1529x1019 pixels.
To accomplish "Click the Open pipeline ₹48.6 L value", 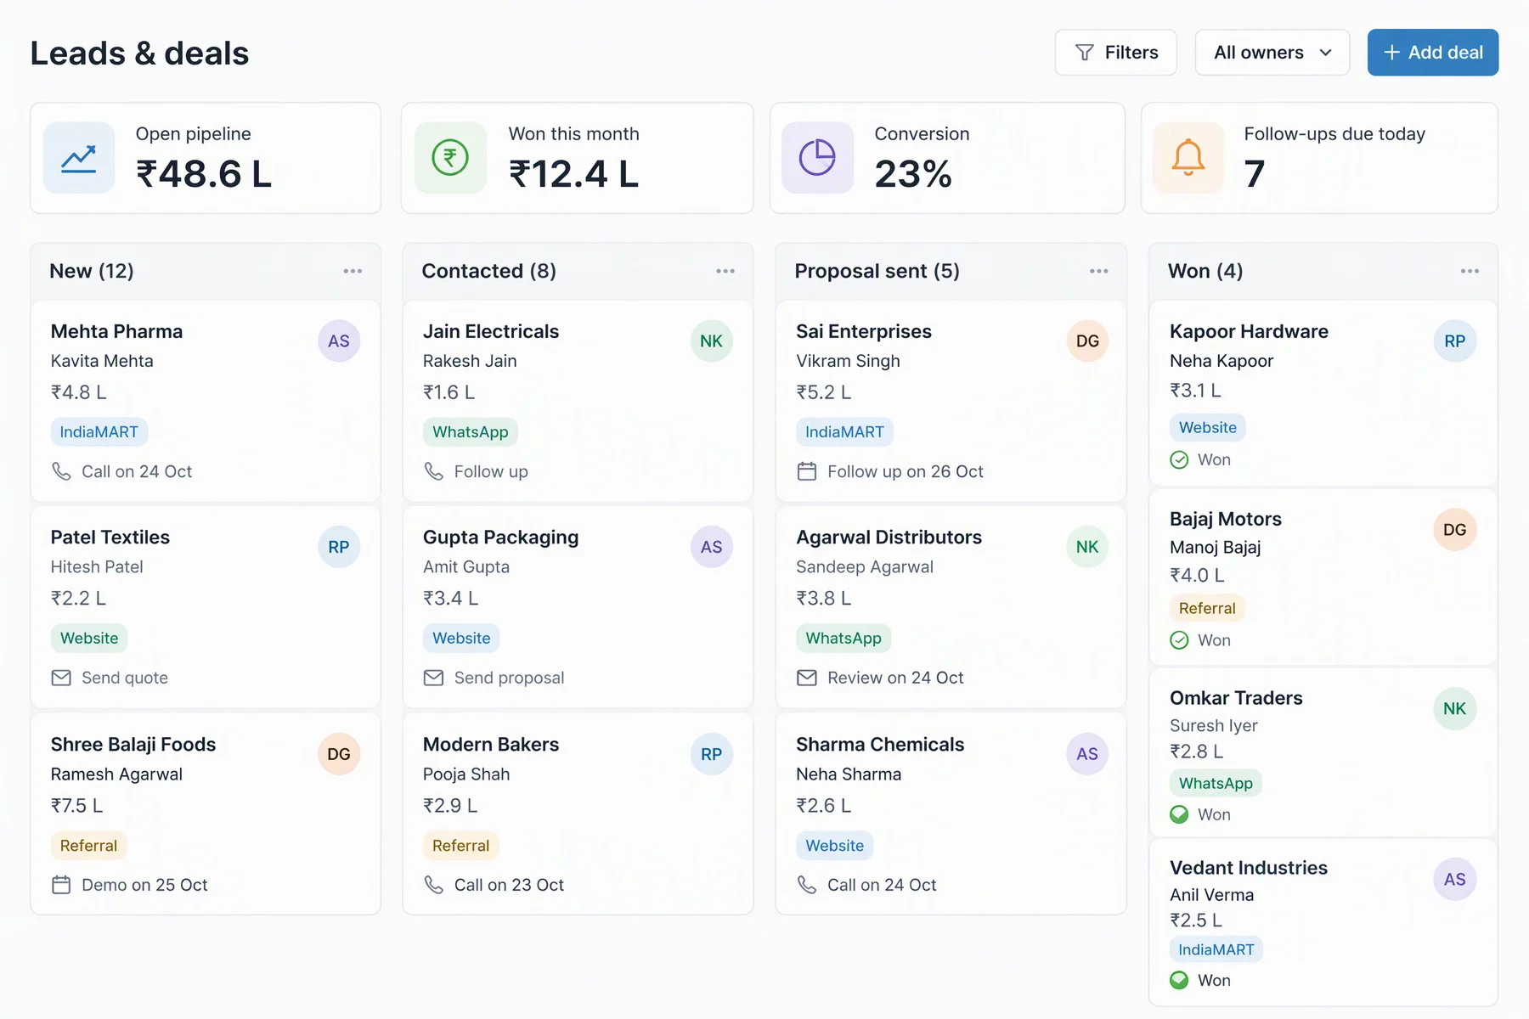I will tap(204, 174).
